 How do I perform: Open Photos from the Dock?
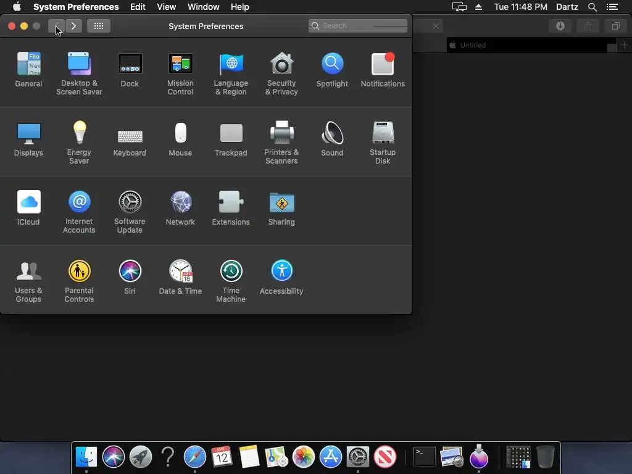tap(303, 457)
